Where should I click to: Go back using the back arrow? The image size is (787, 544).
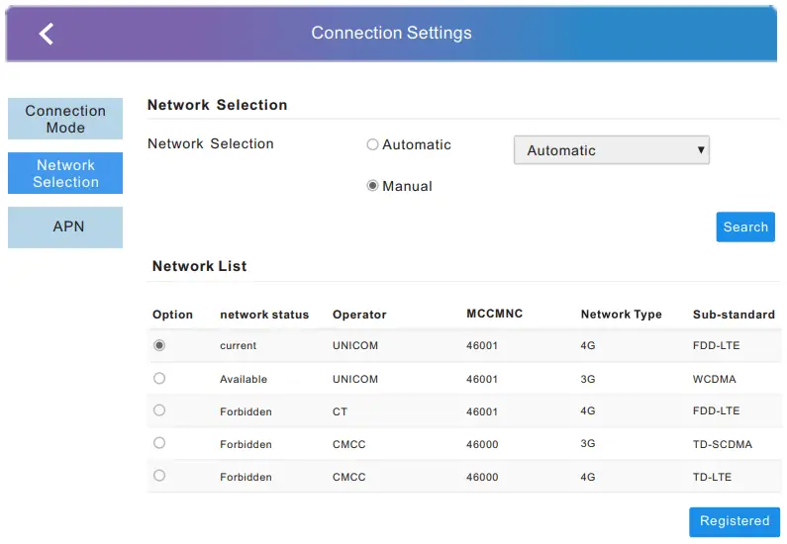tap(47, 34)
